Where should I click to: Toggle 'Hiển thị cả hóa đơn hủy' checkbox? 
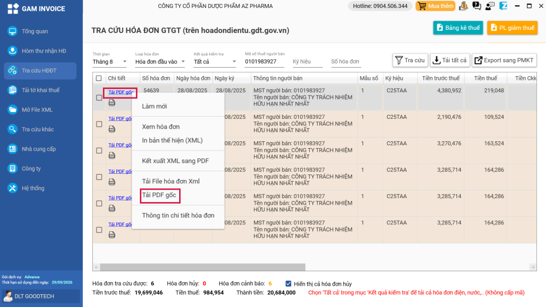pos(288,284)
